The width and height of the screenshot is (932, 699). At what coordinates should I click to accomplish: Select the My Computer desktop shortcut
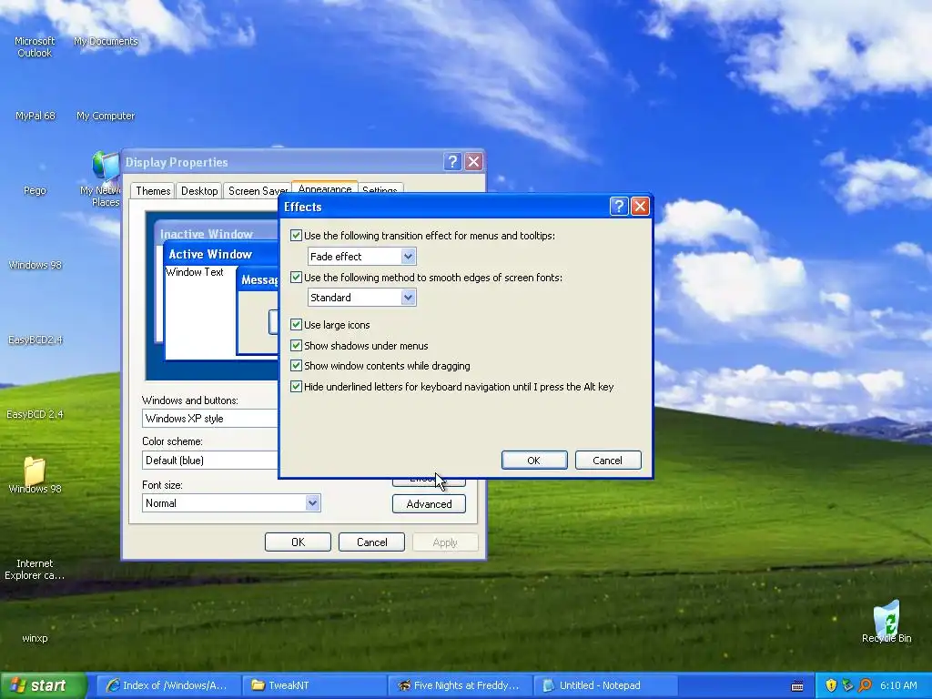point(106,116)
